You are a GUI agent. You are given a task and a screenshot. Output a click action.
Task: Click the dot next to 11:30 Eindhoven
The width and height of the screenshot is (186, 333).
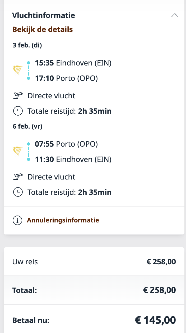(29, 159)
